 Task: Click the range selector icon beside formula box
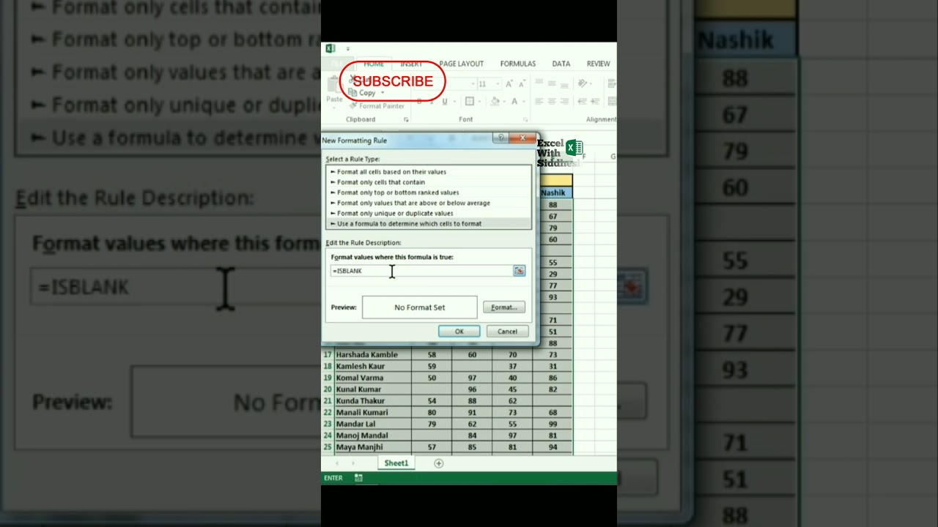click(x=519, y=271)
